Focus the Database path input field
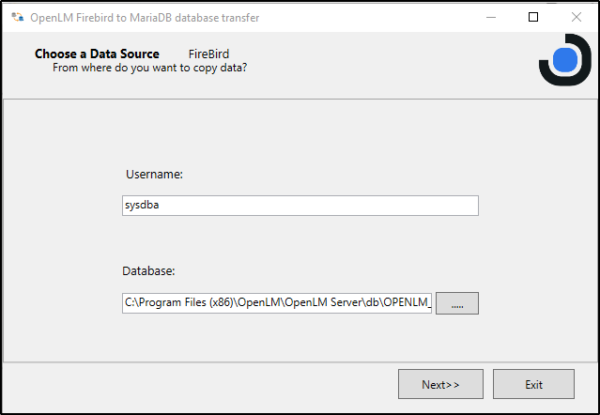 pos(276,303)
